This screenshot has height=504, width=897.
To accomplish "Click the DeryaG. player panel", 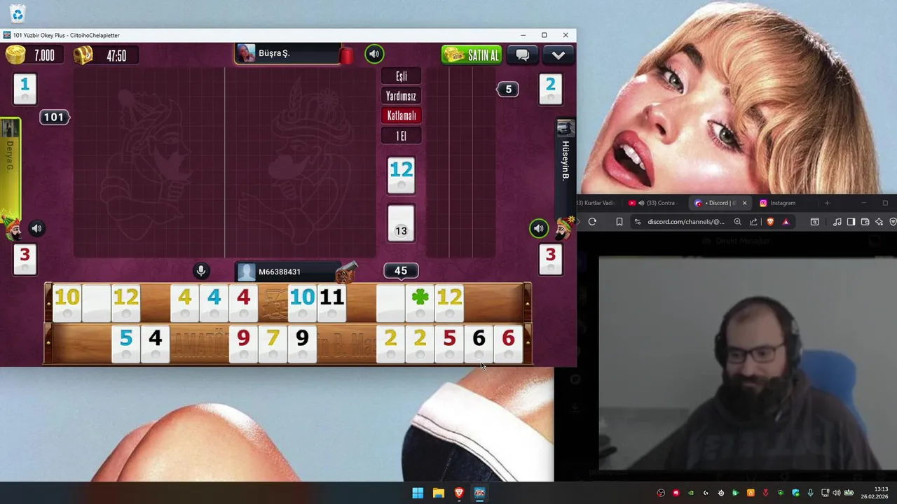I will click(10, 168).
